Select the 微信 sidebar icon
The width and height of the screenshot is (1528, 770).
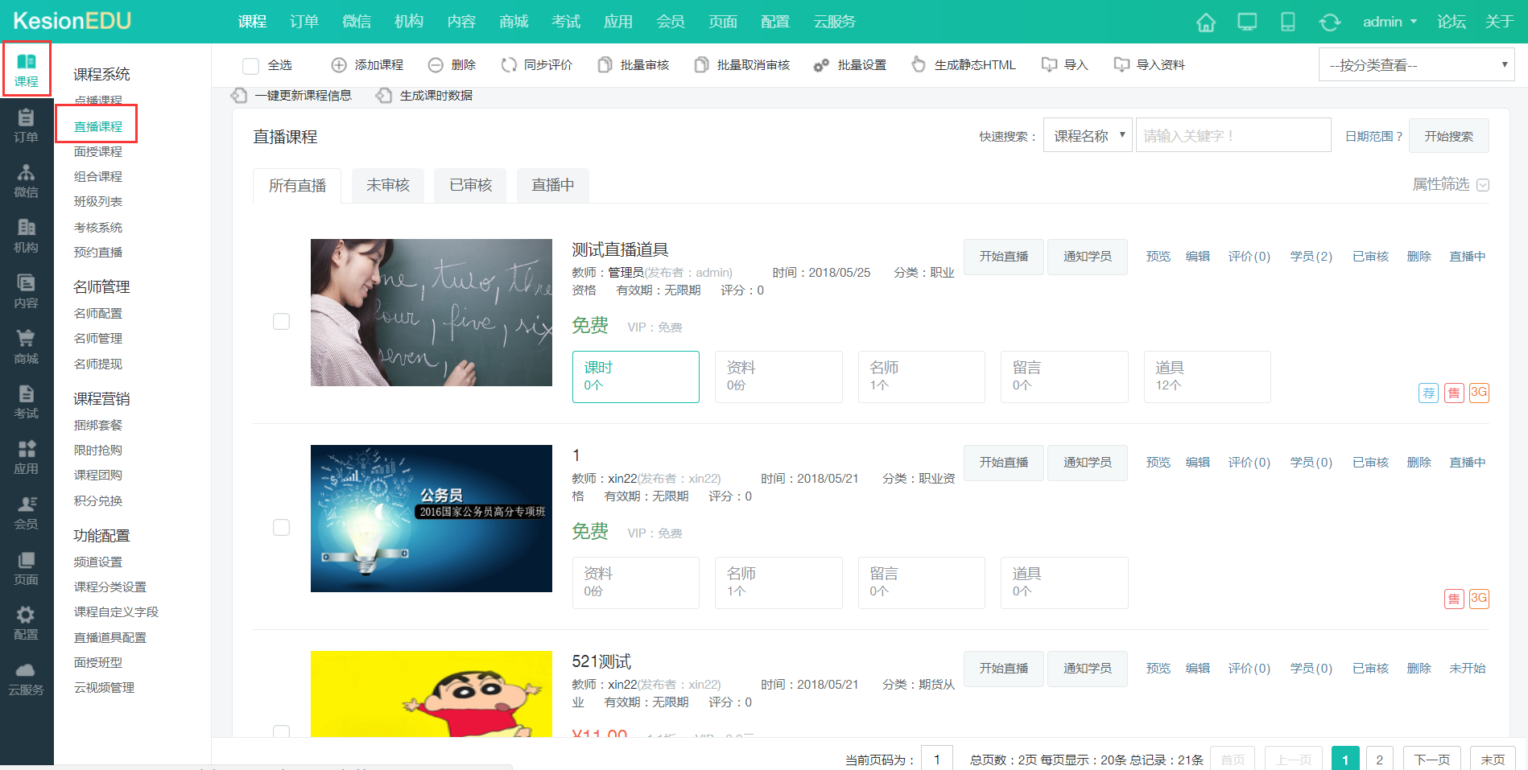pyautogui.click(x=27, y=179)
